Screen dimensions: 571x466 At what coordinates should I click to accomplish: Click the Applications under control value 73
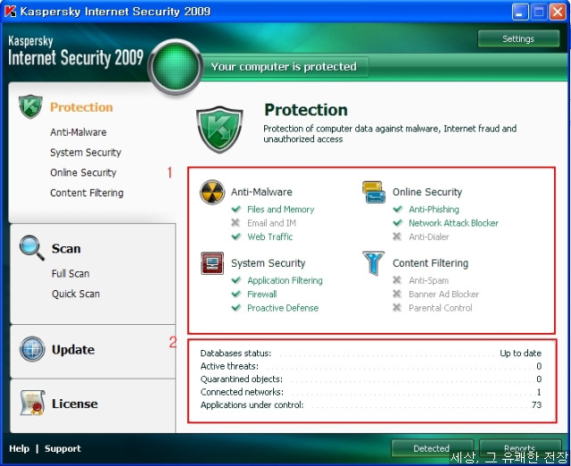536,404
